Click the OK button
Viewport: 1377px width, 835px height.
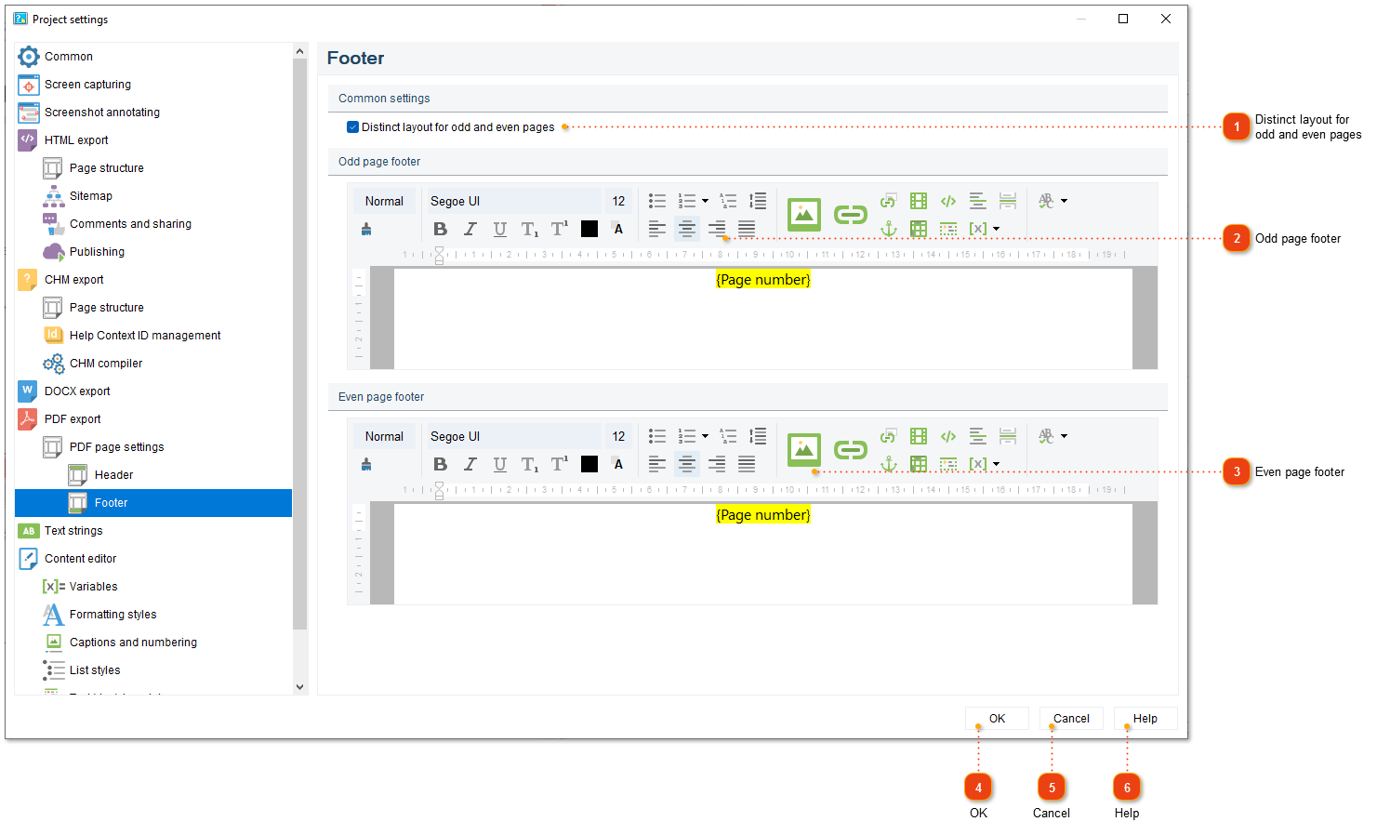tap(997, 719)
